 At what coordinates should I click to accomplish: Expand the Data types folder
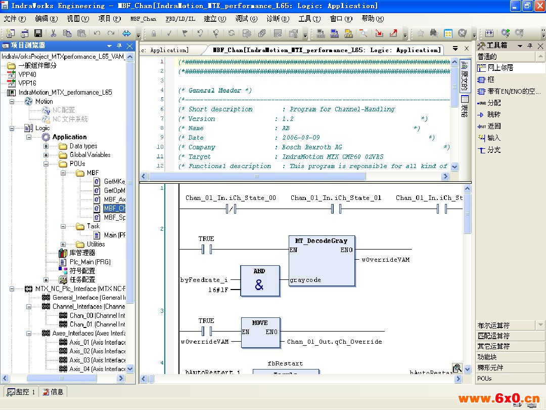46,146
